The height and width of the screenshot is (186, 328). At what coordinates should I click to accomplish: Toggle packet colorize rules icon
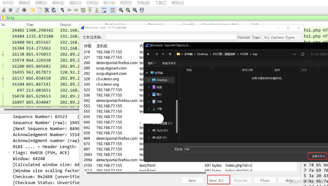[x=112, y=10]
